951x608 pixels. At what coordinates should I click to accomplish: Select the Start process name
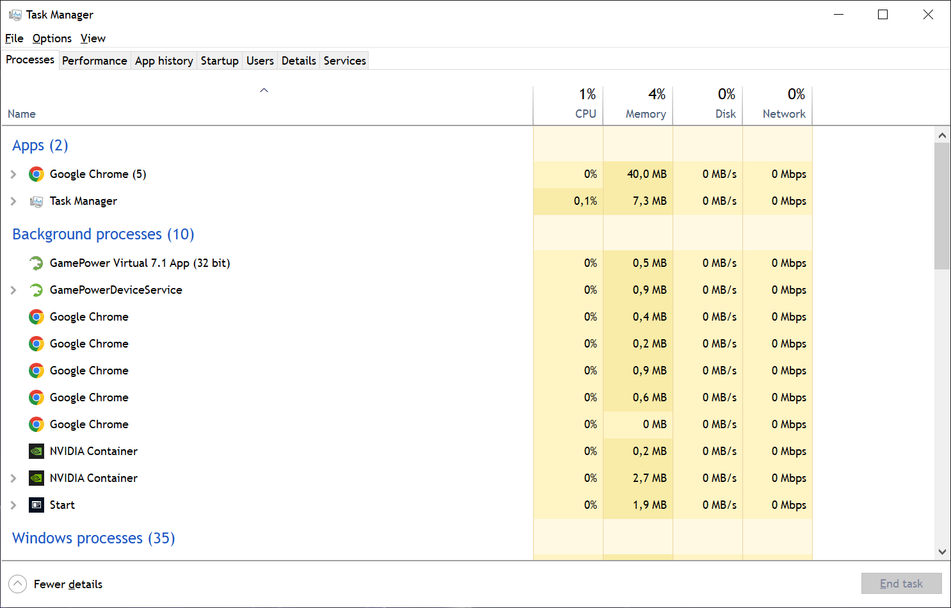coord(62,505)
